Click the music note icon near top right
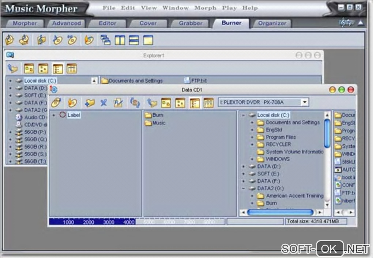373x258 pixels. (346, 23)
